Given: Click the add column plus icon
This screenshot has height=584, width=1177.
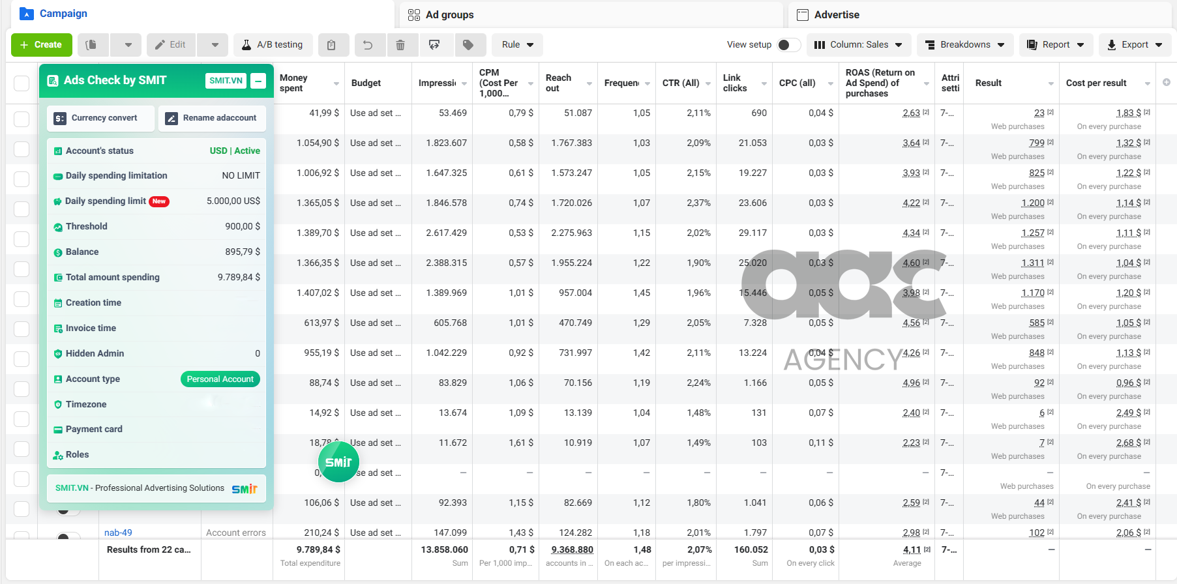Looking at the screenshot, I should pyautogui.click(x=1167, y=83).
